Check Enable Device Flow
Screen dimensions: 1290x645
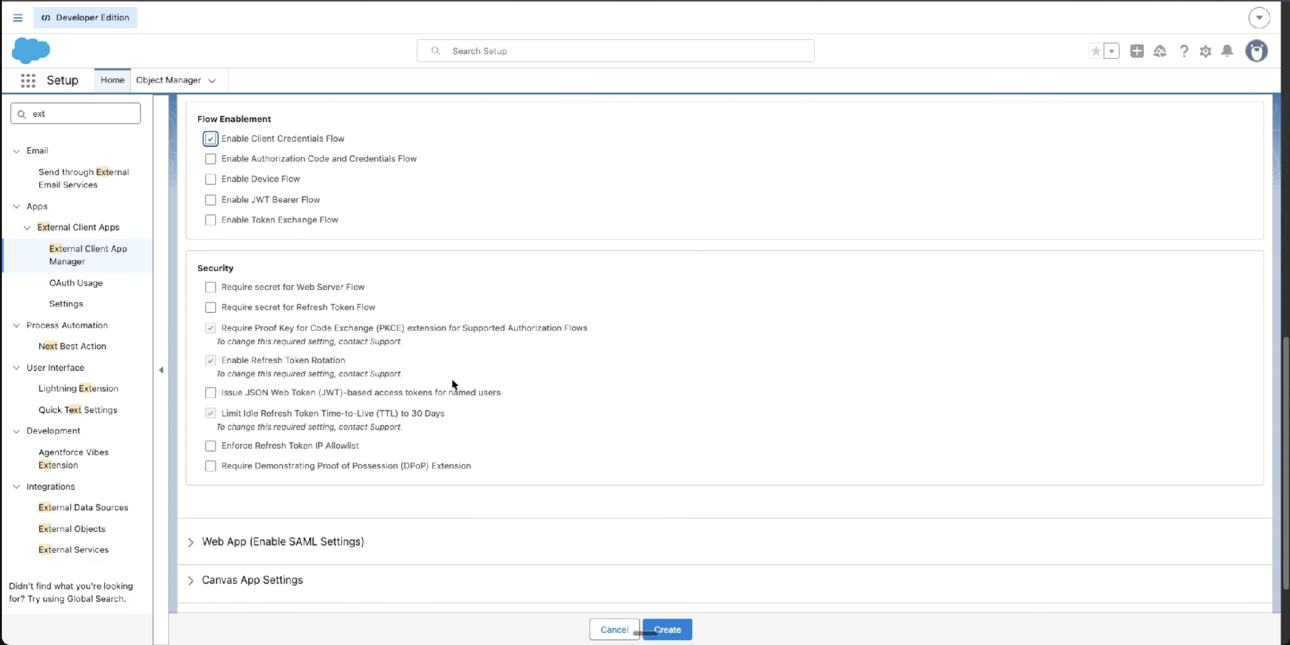coord(211,179)
